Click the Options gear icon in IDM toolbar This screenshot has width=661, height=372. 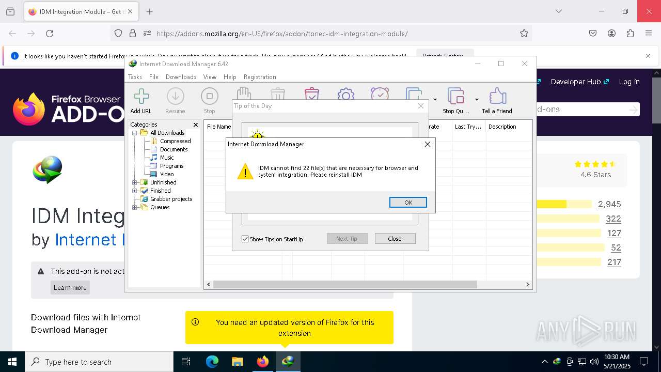click(x=345, y=94)
